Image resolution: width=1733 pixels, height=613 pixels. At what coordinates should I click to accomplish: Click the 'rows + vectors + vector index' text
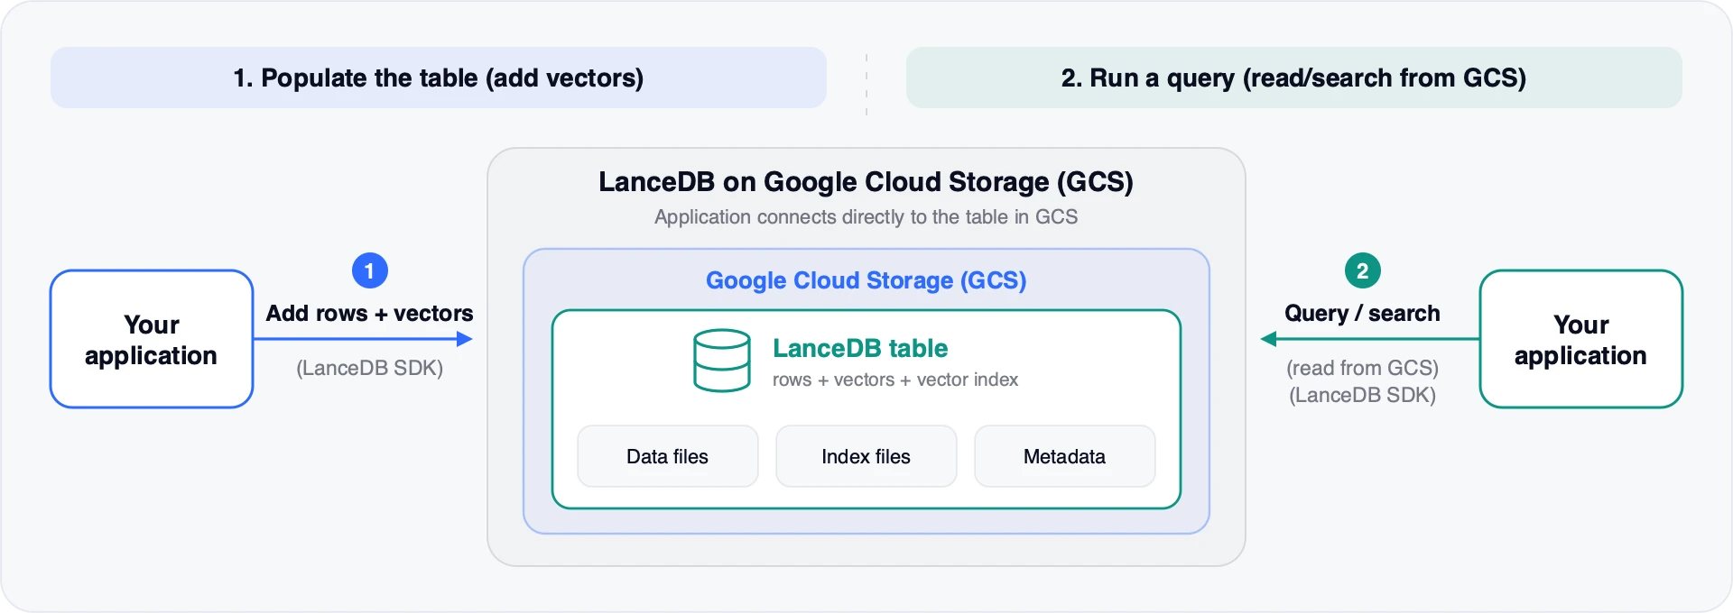[895, 380]
